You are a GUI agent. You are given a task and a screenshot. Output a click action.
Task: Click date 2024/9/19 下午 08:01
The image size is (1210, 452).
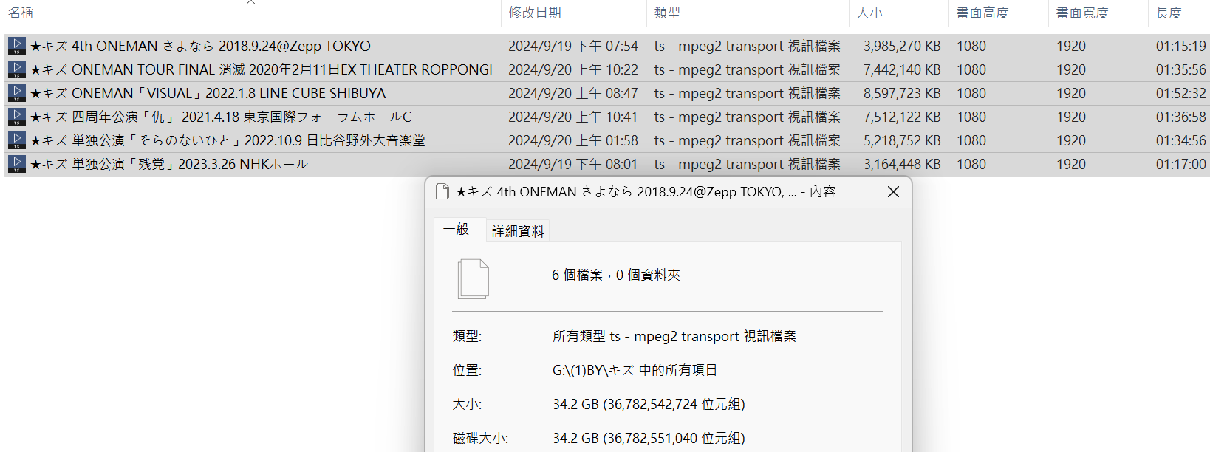[x=573, y=164]
